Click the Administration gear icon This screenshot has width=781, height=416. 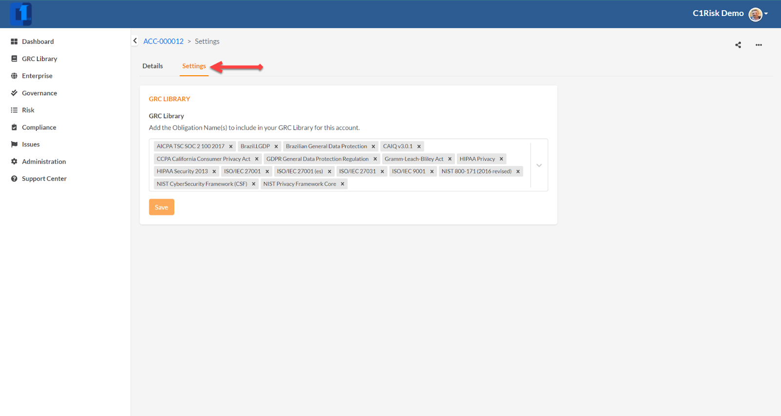point(14,161)
